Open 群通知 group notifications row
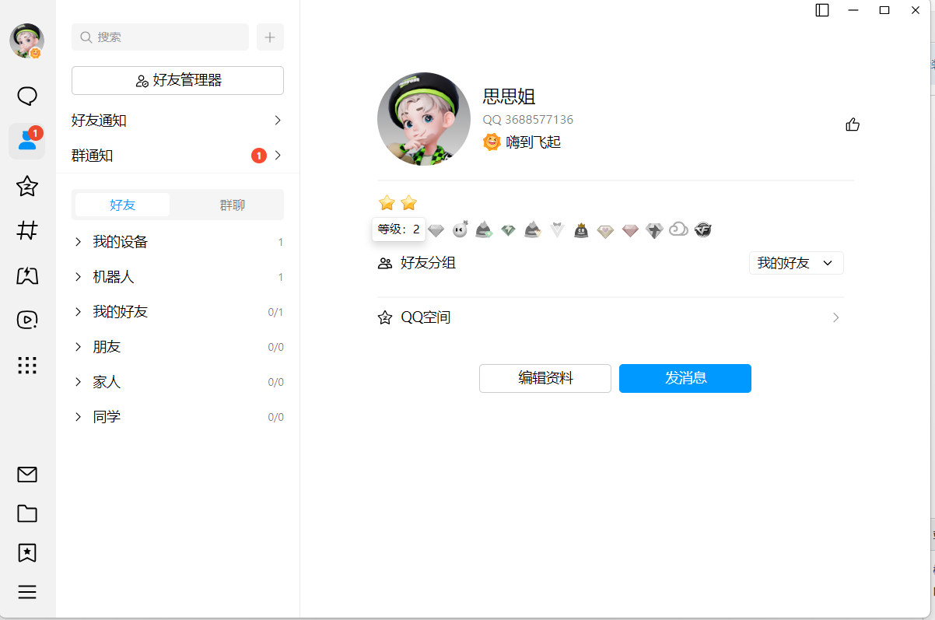The height and width of the screenshot is (620, 935). [x=177, y=156]
